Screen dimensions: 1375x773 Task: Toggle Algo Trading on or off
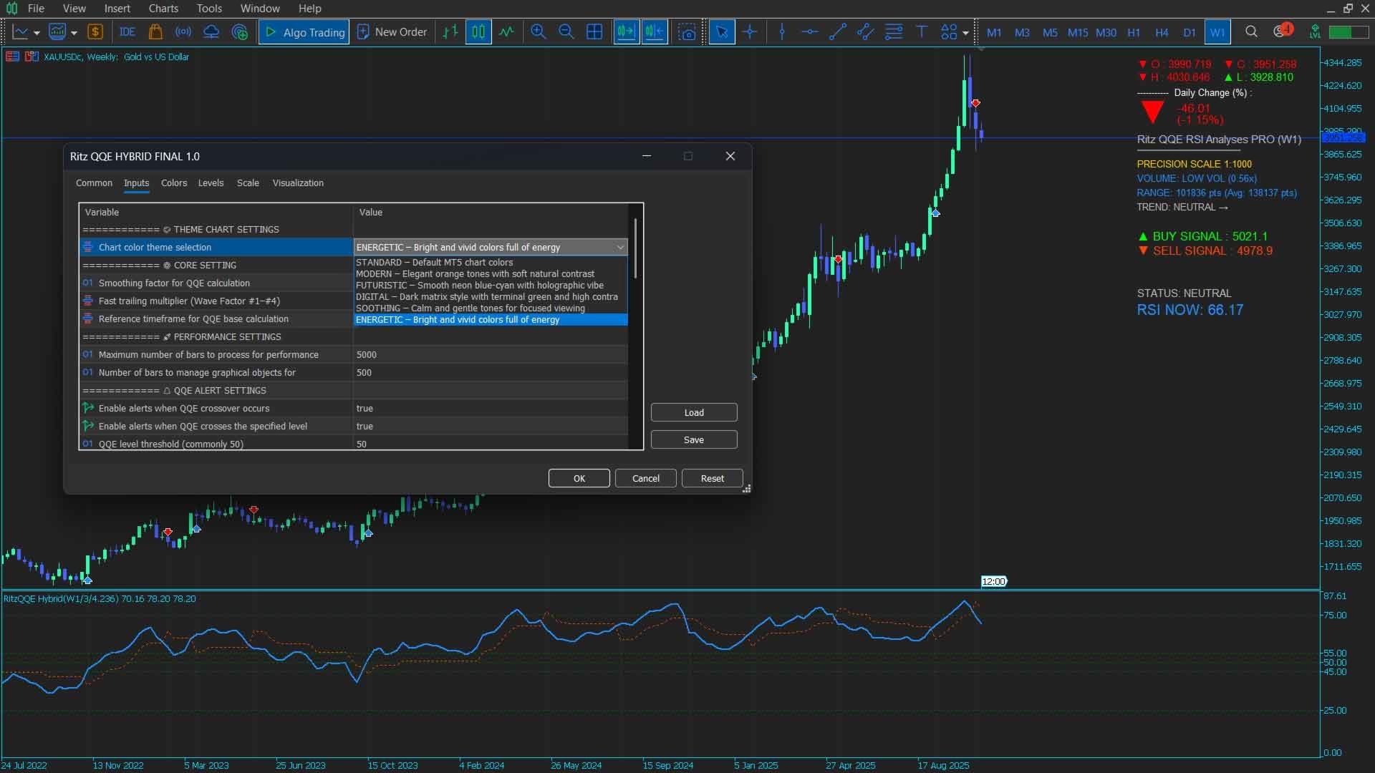(304, 32)
